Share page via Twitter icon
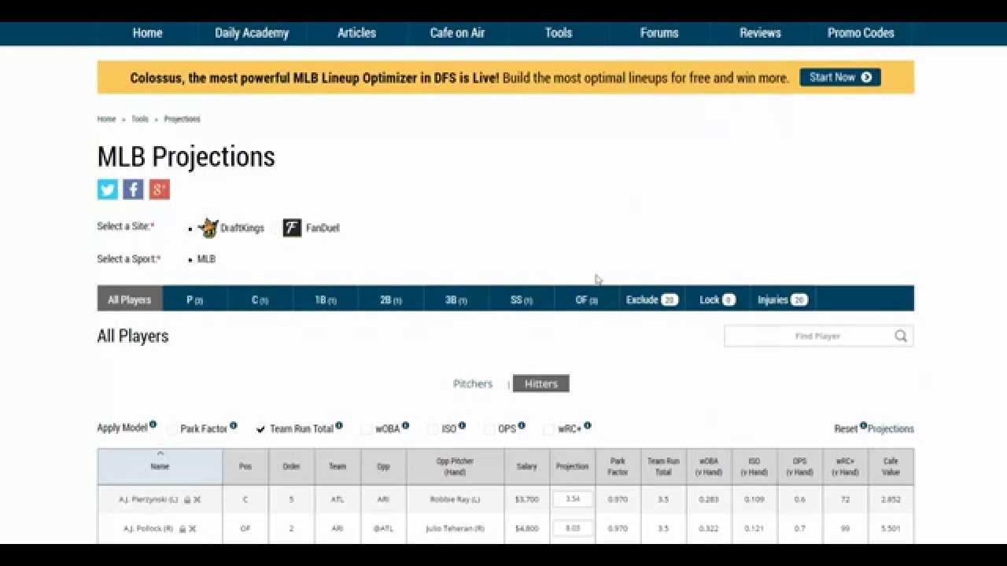Screen dimensions: 1007x566 [108, 189]
